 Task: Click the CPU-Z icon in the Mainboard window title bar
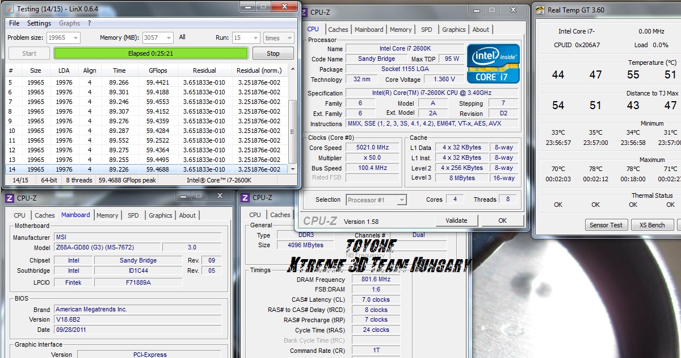point(9,198)
